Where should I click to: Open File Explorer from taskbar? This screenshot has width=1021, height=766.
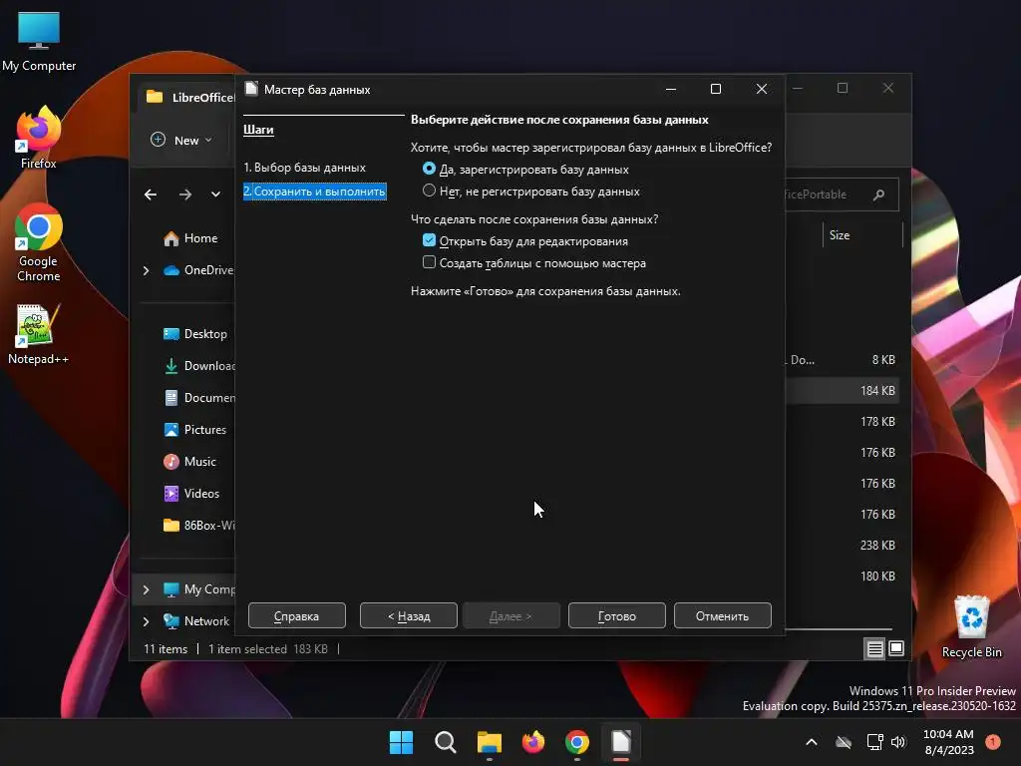[489, 742]
